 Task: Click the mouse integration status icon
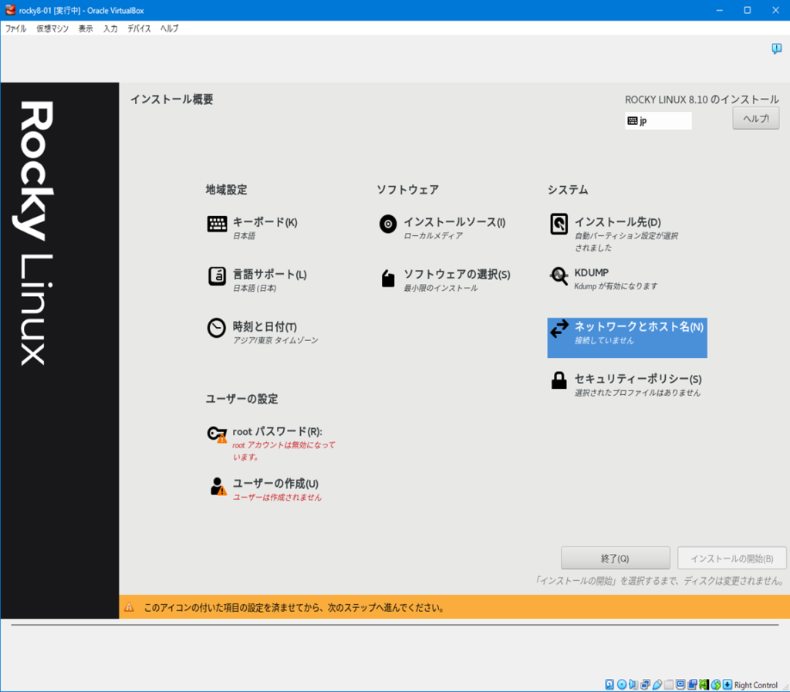pos(716,684)
